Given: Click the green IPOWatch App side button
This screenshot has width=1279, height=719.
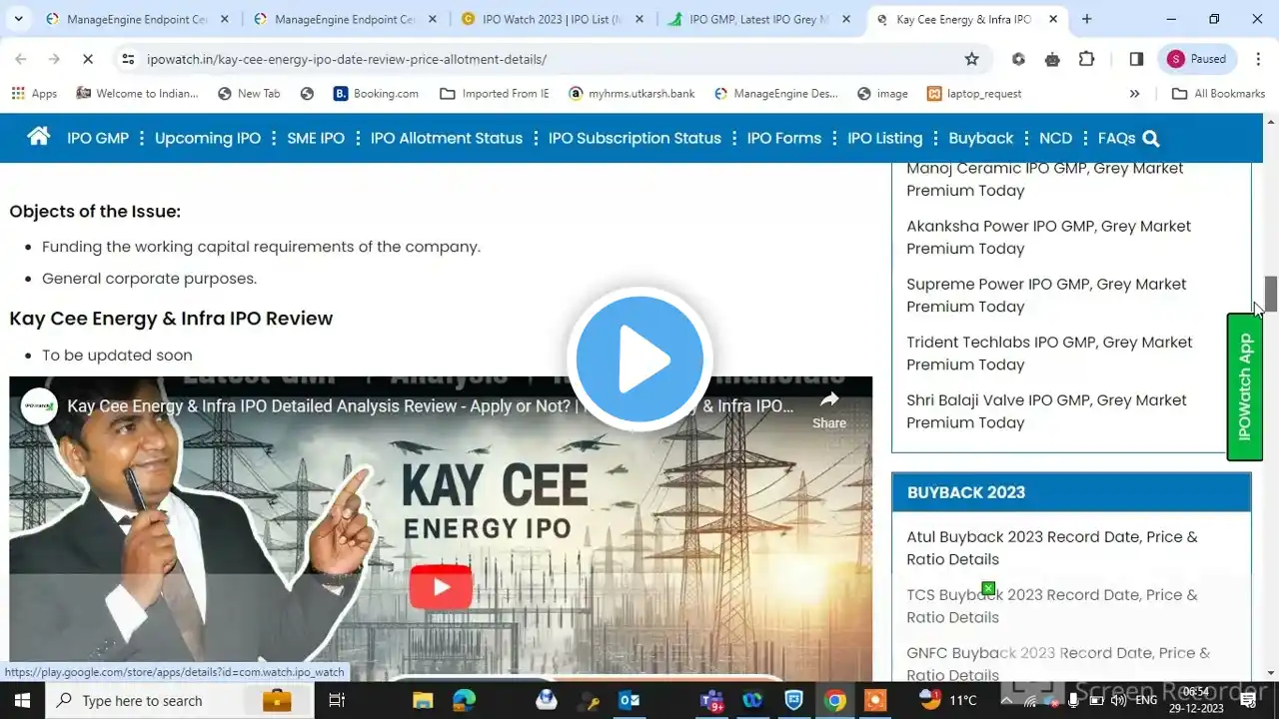Looking at the screenshot, I should tap(1245, 386).
